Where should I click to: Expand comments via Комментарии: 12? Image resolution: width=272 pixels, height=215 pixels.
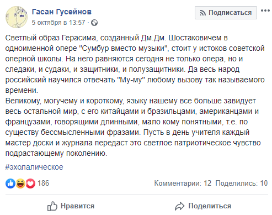tap(183, 183)
